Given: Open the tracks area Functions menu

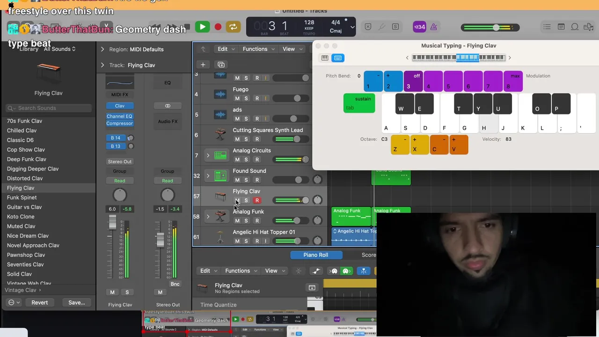Looking at the screenshot, I should pos(258,49).
